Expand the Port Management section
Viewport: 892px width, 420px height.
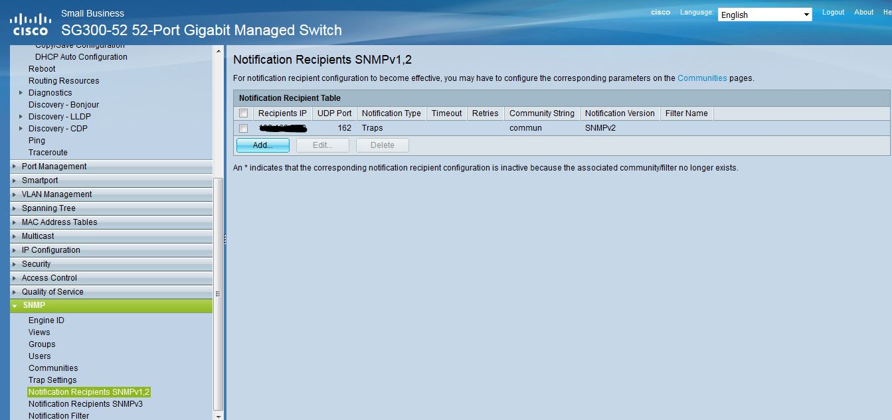click(111, 167)
